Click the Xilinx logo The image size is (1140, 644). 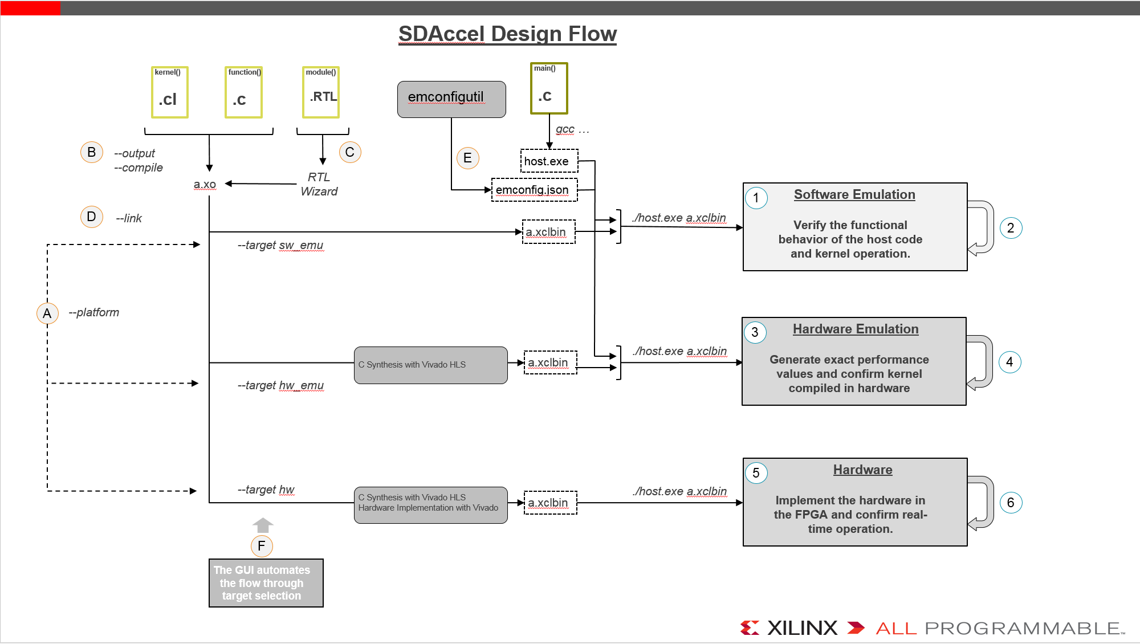coord(789,628)
